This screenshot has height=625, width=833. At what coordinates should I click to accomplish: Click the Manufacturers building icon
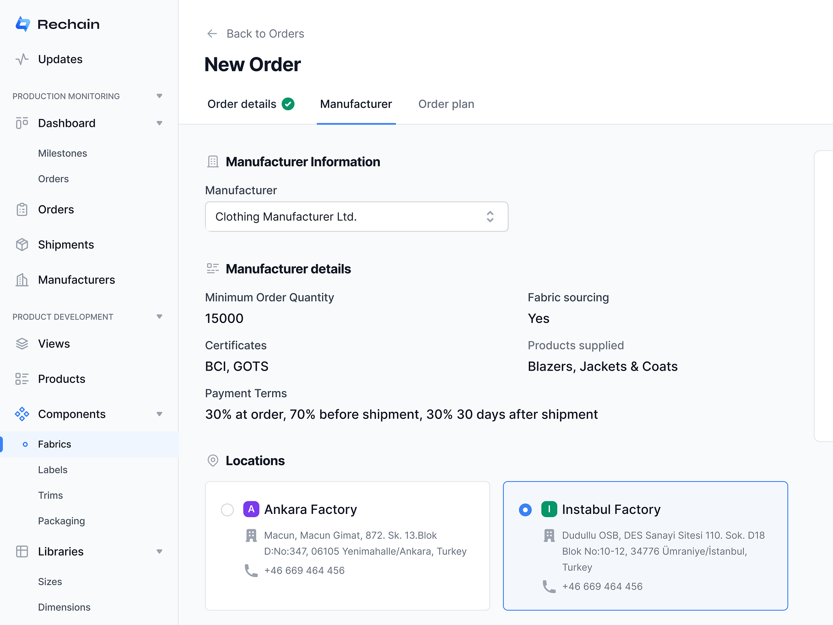pyautogui.click(x=22, y=280)
